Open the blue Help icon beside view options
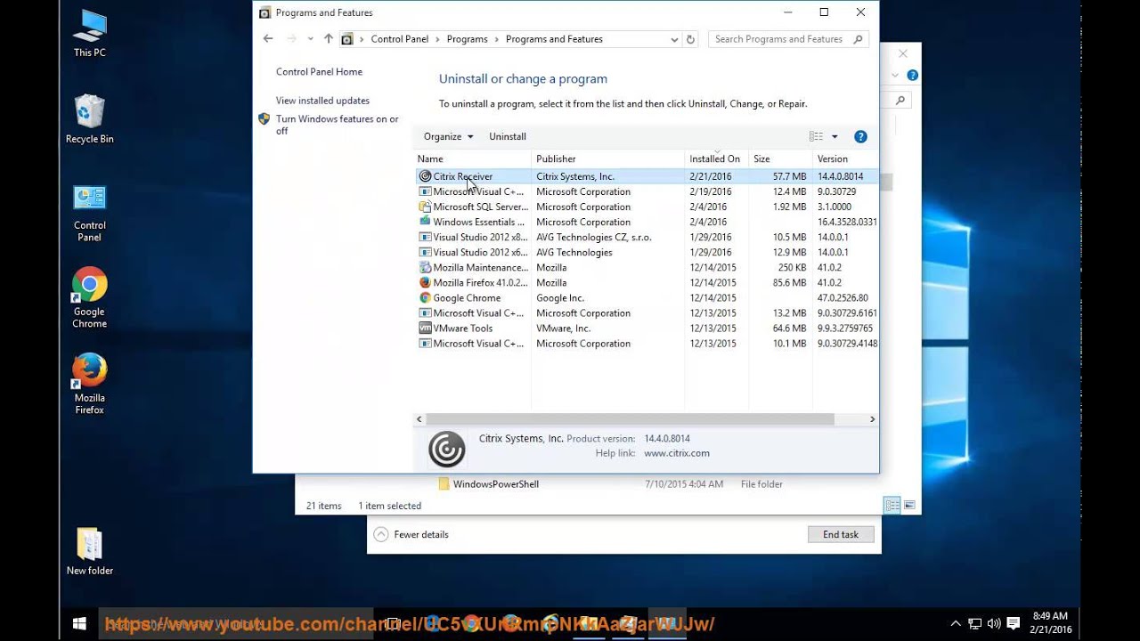 [860, 136]
